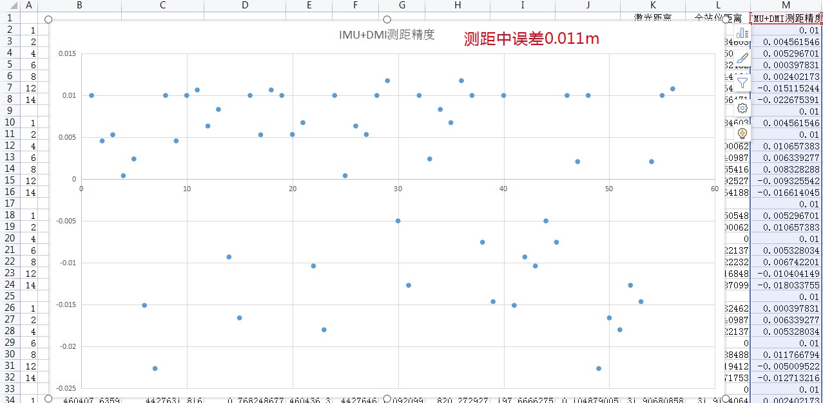Select row 1 header
The image size is (823, 403).
click(x=10, y=18)
